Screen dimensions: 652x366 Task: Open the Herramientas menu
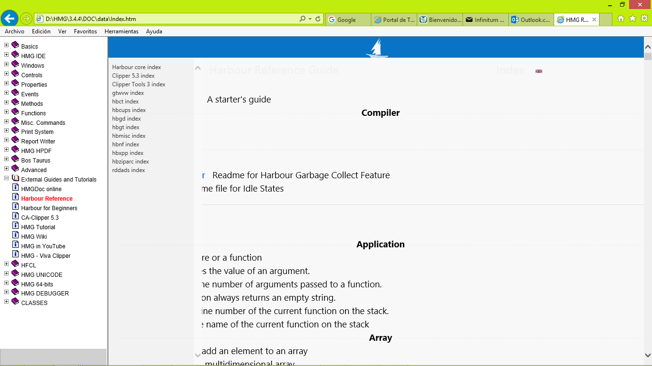(x=121, y=31)
